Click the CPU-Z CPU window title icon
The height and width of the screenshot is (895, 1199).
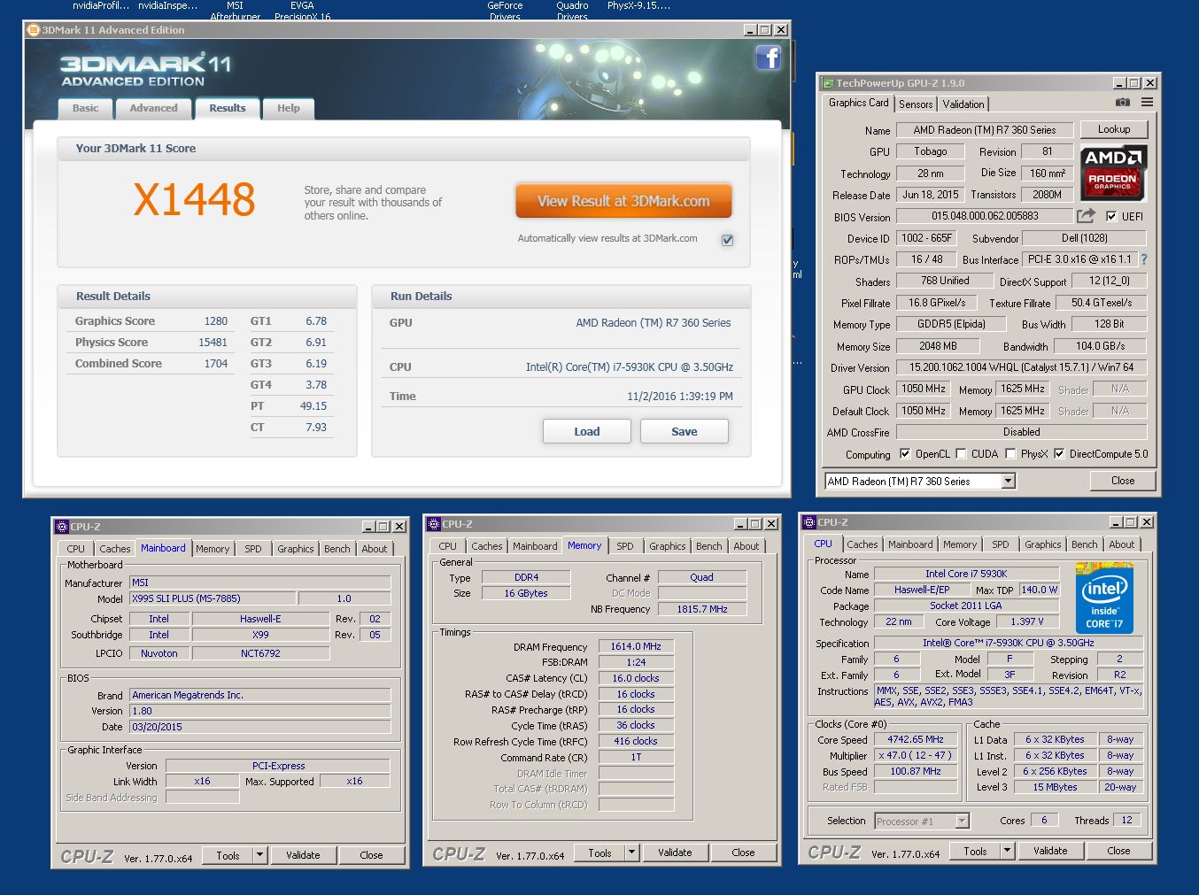(x=809, y=522)
